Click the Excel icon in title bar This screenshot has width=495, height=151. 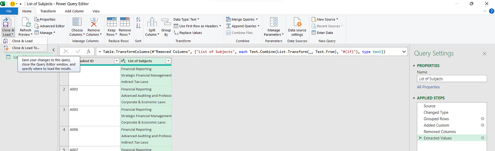click(3, 4)
